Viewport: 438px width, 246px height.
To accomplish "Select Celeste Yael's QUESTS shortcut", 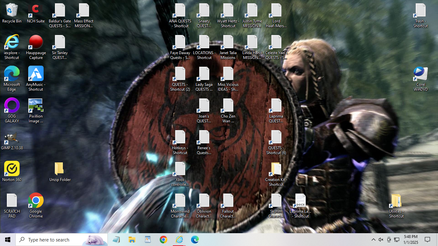I will coord(276,47).
